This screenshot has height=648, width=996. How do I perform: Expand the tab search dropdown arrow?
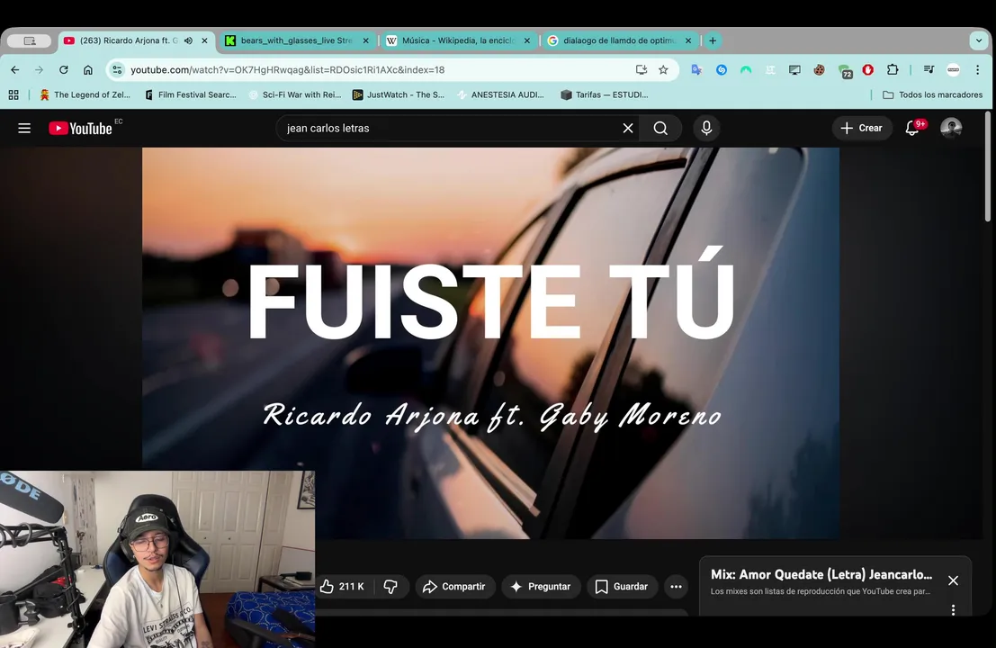tap(979, 40)
